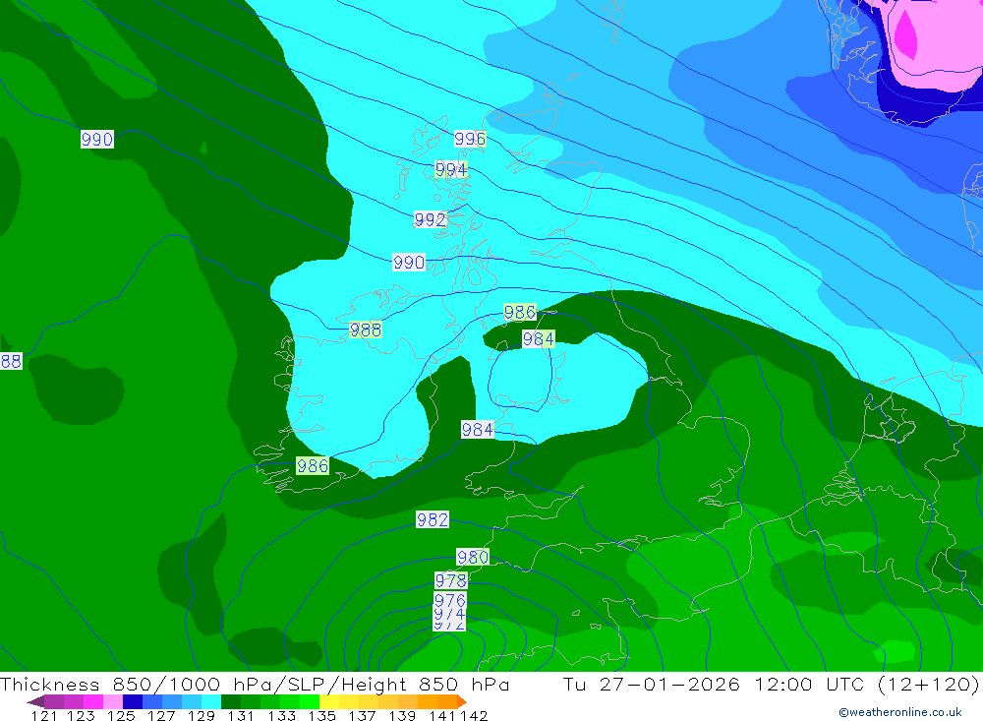
Task: Click the map title 'Thickness 850/1000 hPa/SLP/Height 850 hPa'
Action: point(255,684)
